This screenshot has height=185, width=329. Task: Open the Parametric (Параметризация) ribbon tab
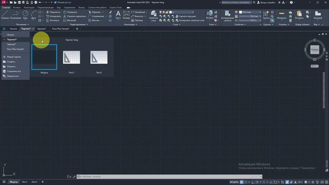[x=46, y=7]
